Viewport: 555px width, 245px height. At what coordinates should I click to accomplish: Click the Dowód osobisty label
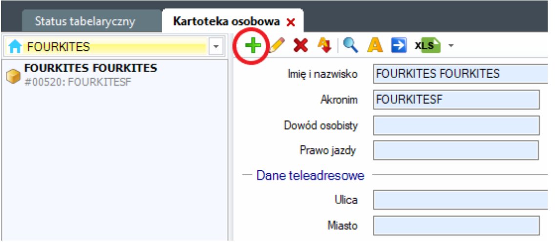(x=320, y=125)
